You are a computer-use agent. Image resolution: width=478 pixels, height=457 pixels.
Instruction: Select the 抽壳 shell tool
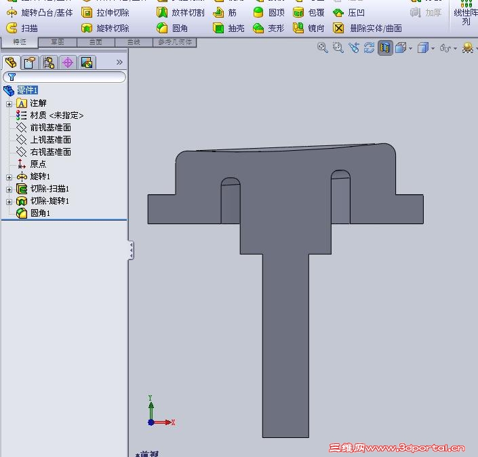[228, 28]
